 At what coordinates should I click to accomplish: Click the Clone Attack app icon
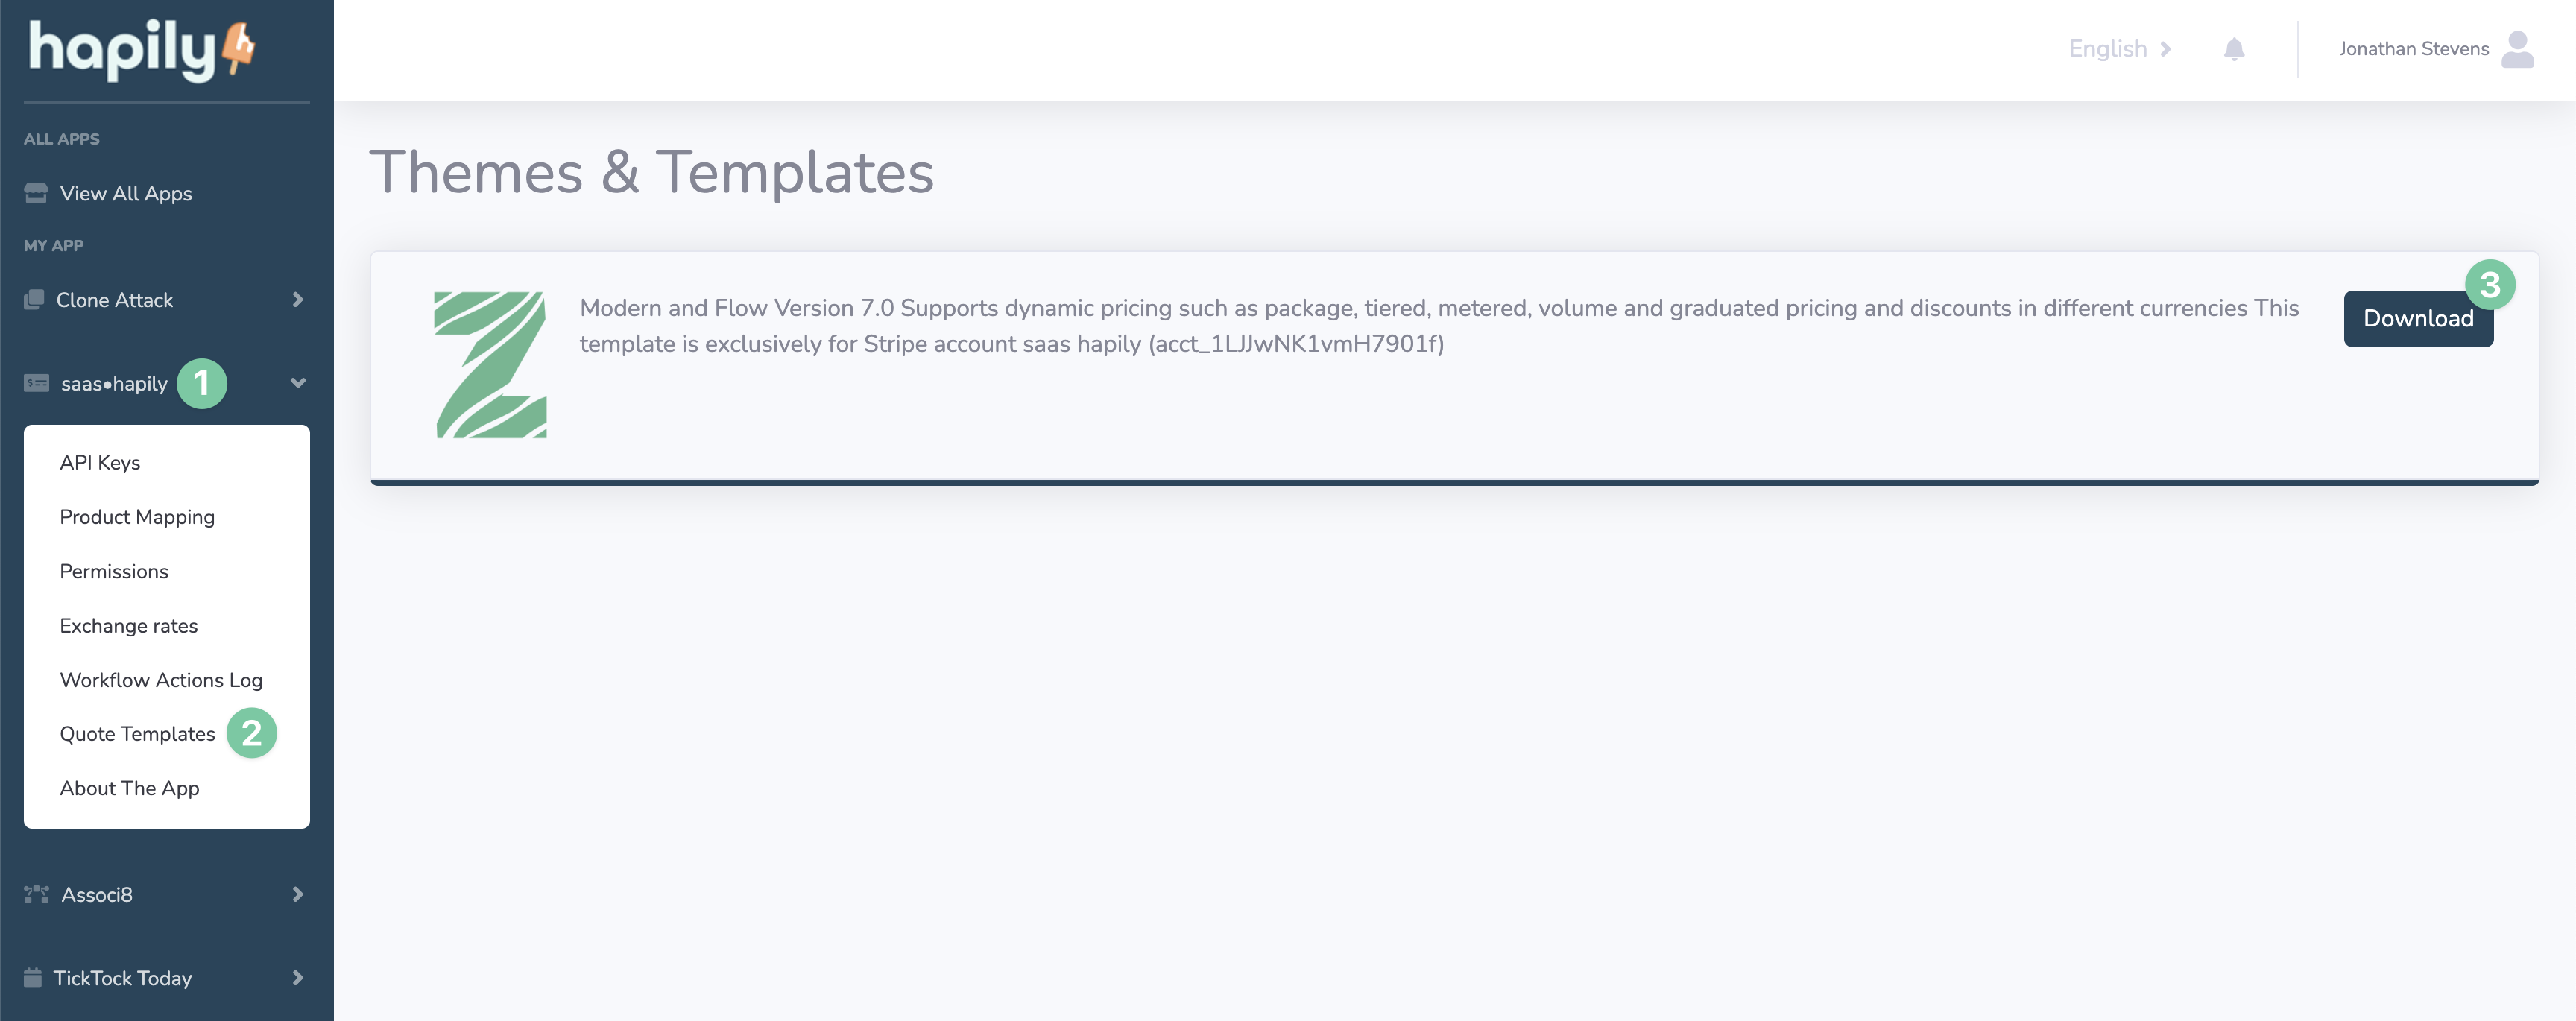36,299
